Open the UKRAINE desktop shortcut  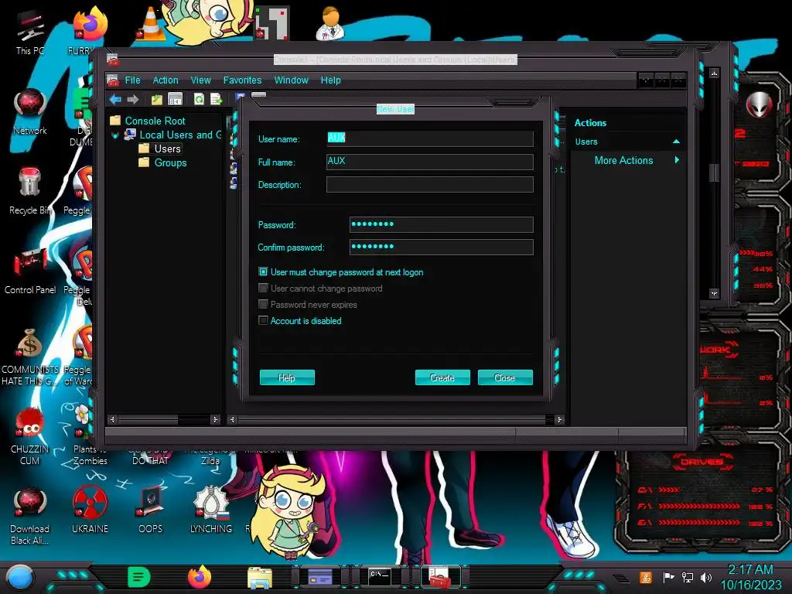pyautogui.click(x=90, y=510)
